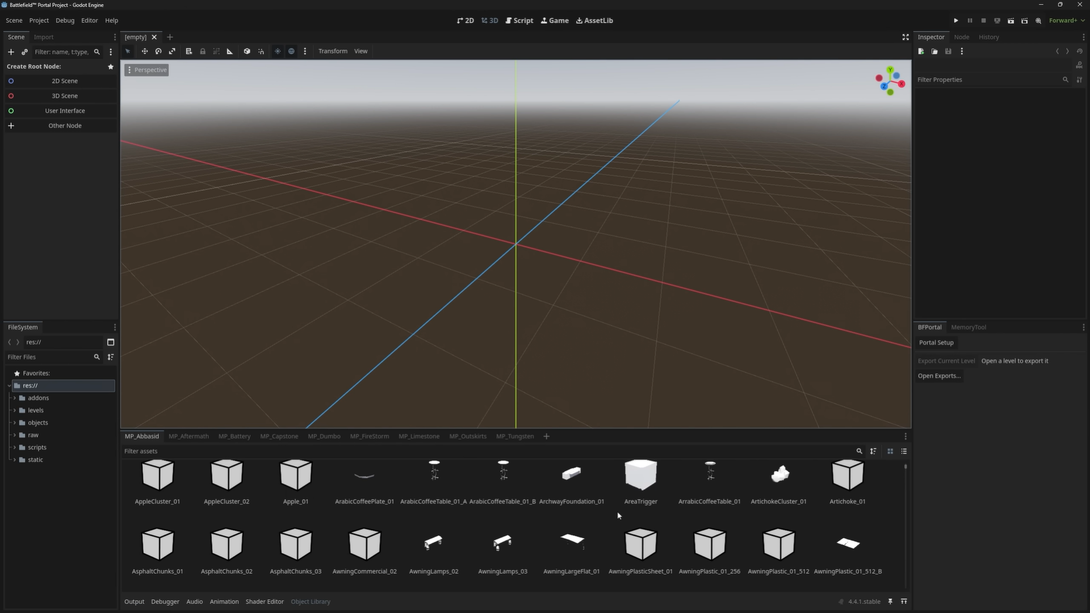The height and width of the screenshot is (613, 1090).
Task: Expand the addons folder in FileSystem
Action: (x=15, y=398)
